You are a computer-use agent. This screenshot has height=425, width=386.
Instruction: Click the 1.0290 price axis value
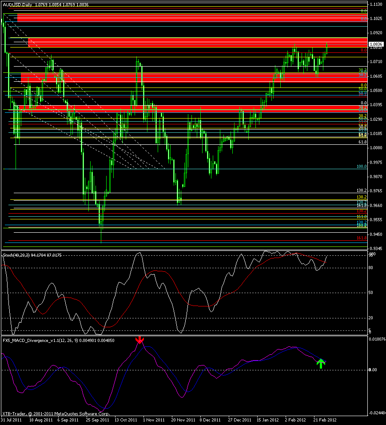point(376,119)
